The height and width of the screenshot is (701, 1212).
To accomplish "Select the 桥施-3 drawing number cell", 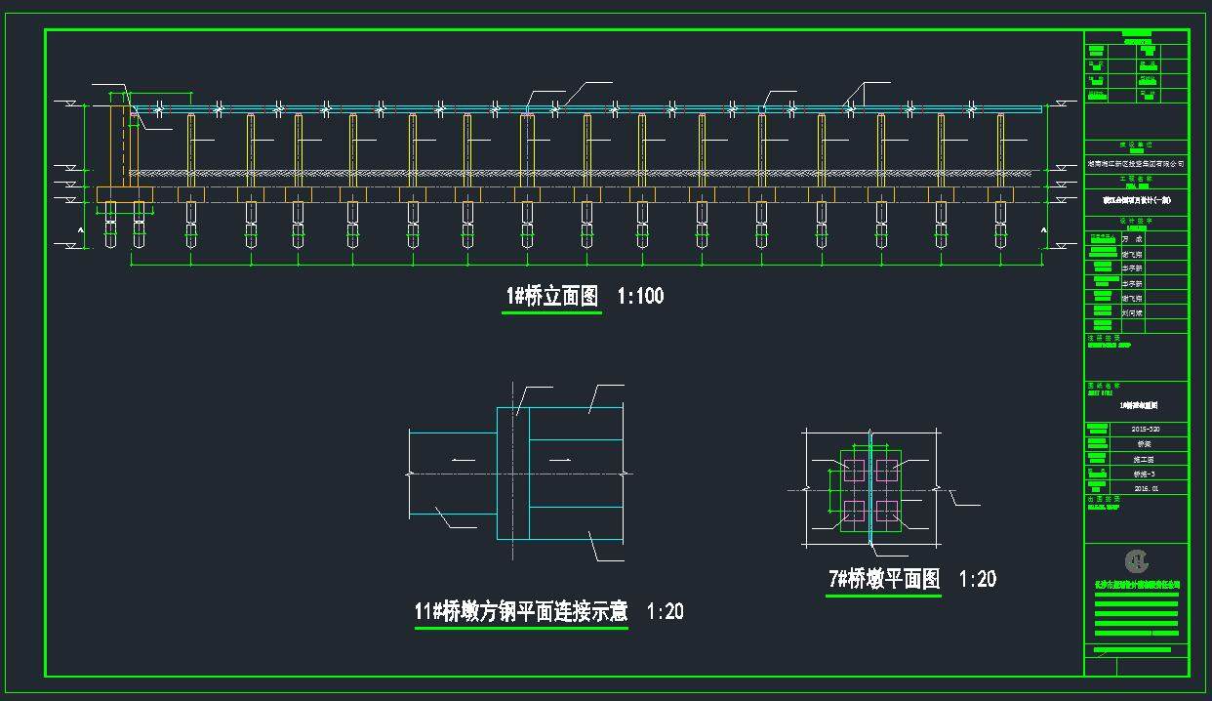I will [x=1146, y=473].
